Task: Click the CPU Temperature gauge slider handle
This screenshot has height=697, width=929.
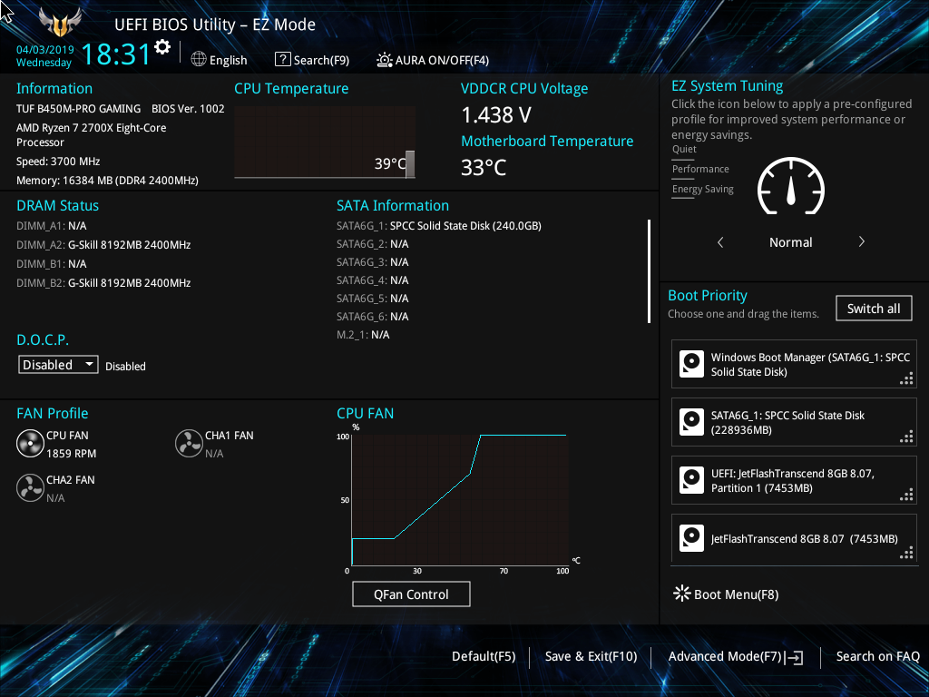Action: [410, 164]
